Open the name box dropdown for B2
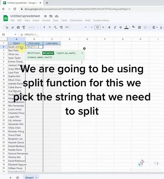Screen dimensions: 164x179 [x=16, y=35]
